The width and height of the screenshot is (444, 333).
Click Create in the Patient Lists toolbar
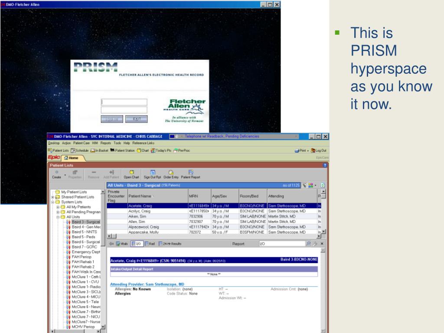tap(57, 174)
